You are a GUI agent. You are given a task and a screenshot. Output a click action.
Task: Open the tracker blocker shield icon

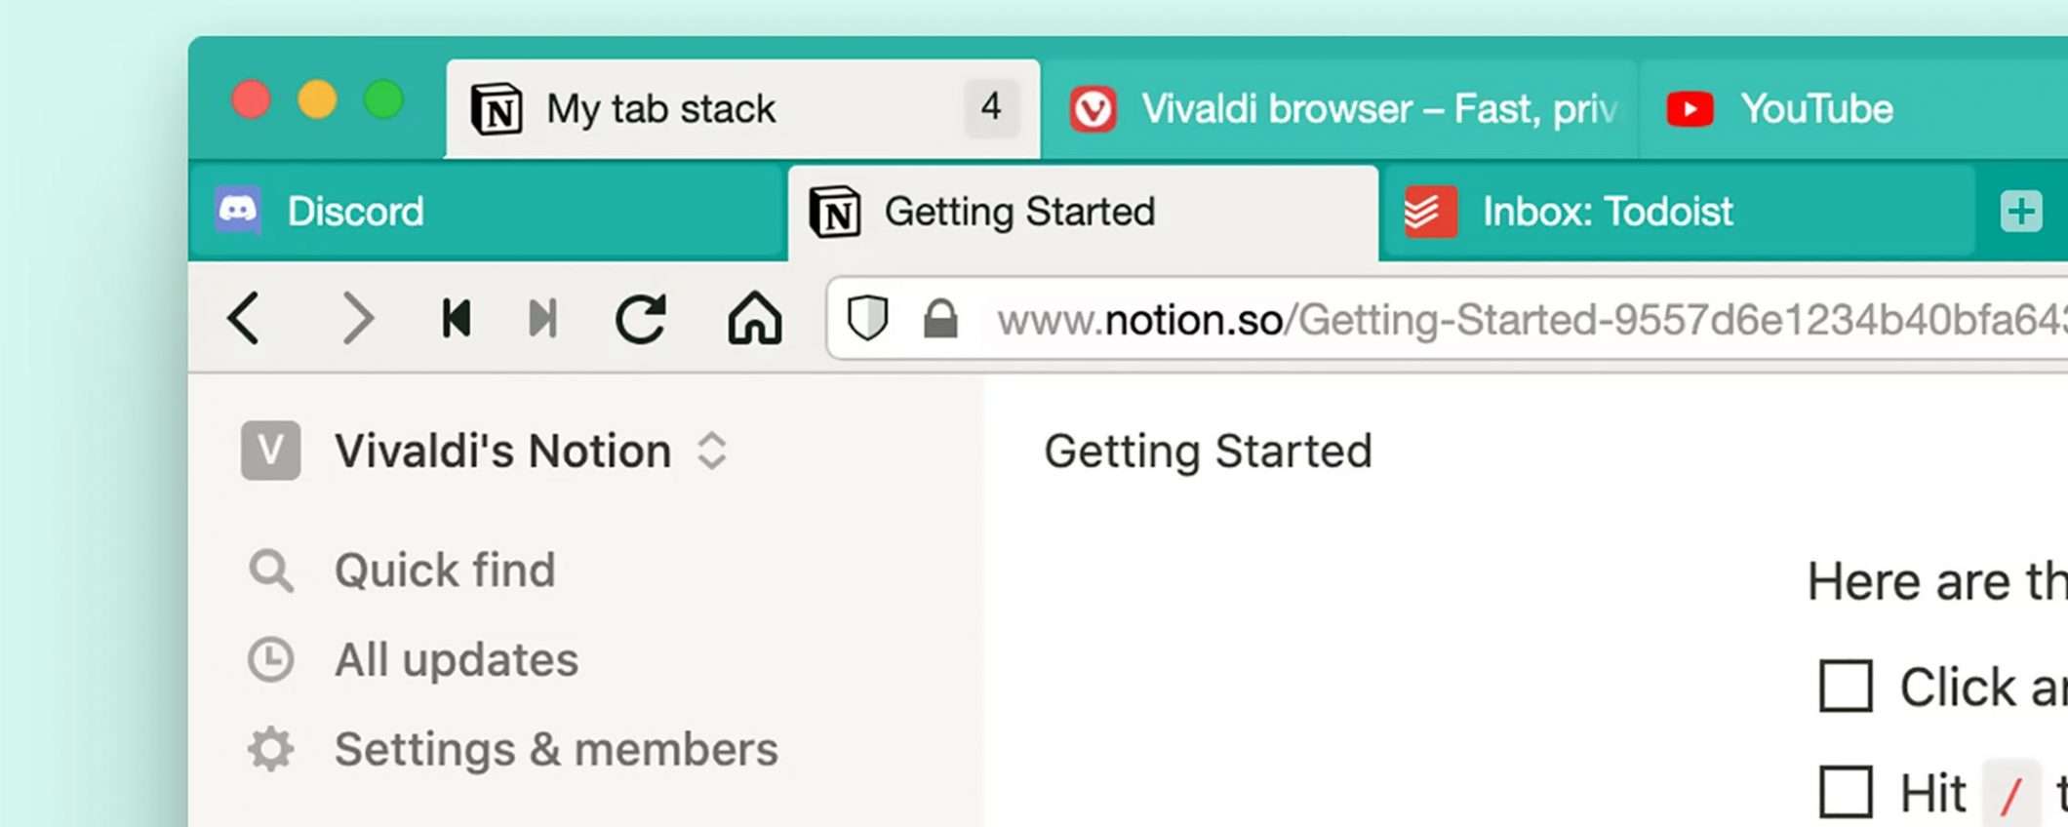(x=867, y=319)
